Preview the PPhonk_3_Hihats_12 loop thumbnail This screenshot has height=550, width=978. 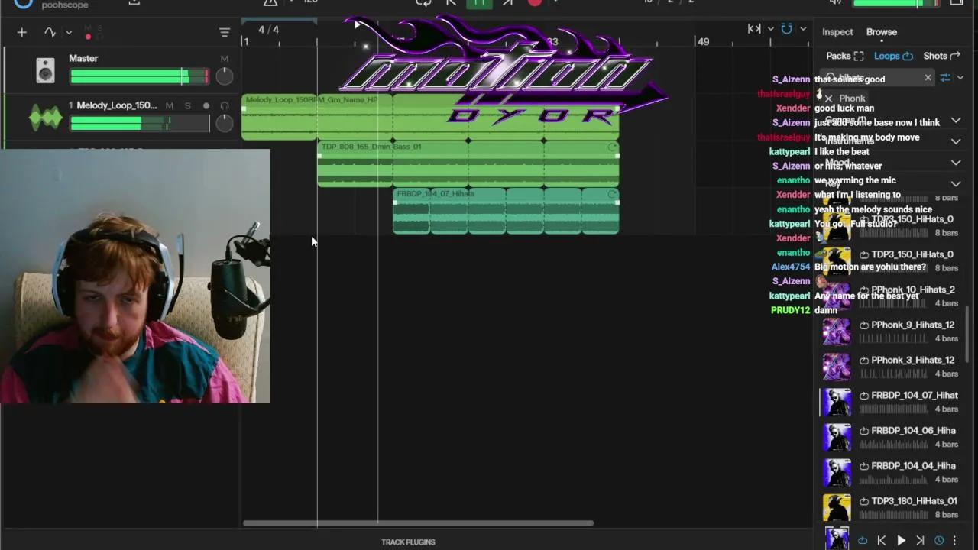click(837, 367)
